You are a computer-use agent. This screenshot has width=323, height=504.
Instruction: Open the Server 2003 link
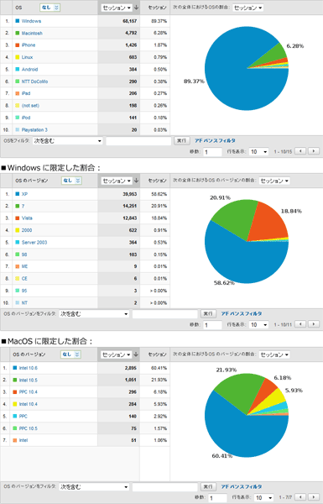coord(34,243)
